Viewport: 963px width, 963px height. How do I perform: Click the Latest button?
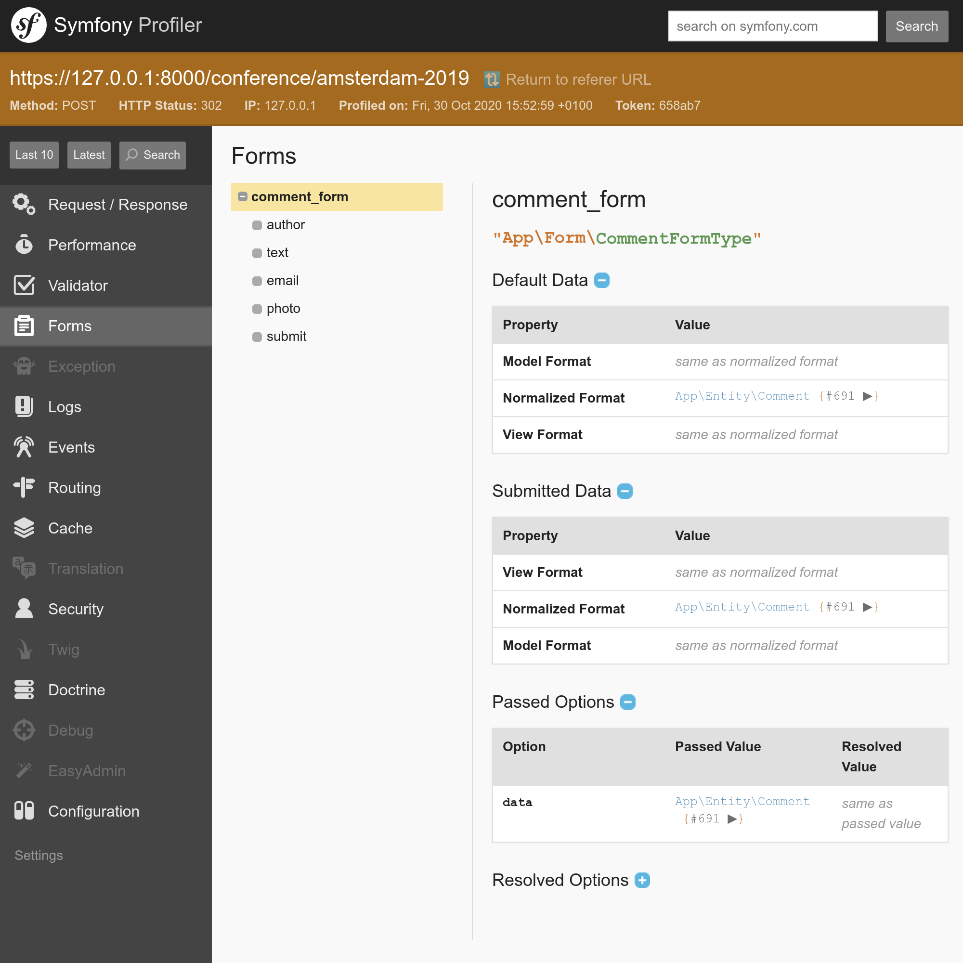click(x=89, y=155)
